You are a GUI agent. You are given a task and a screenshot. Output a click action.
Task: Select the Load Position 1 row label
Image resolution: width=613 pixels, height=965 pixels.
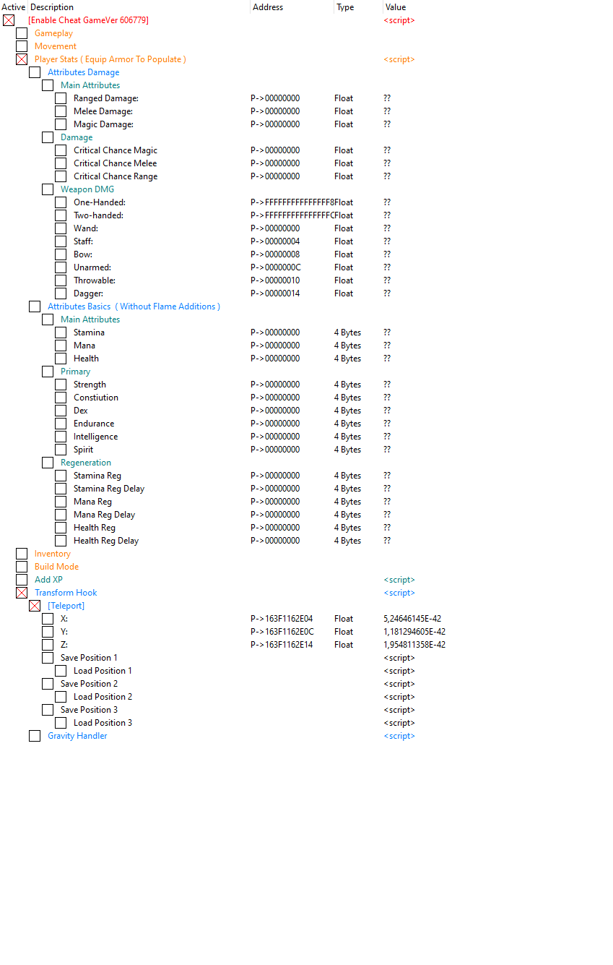[x=103, y=671]
